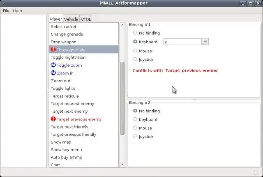
Task: Close the MWLL Actionmapper window
Action: point(258,3)
